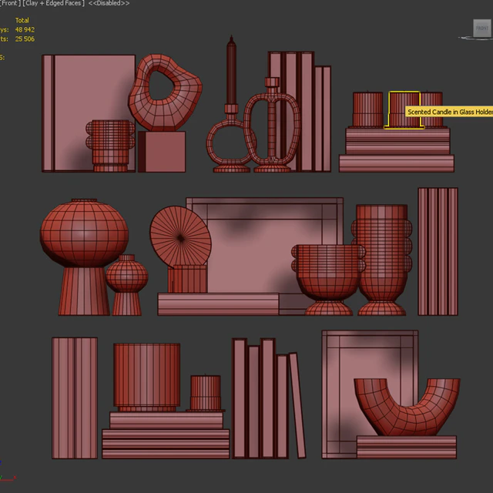Select the large fluted cylinder candle bottom row
The width and height of the screenshot is (493, 493).
146,377
